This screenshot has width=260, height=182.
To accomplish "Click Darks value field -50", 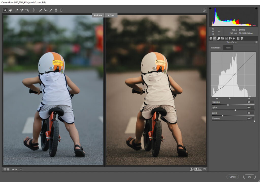I will click(x=250, y=113).
